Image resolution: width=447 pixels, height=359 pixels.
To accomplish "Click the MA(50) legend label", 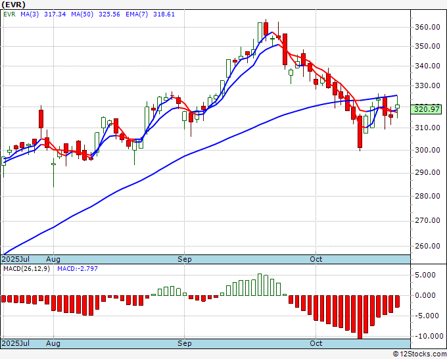I will pyautogui.click(x=82, y=14).
